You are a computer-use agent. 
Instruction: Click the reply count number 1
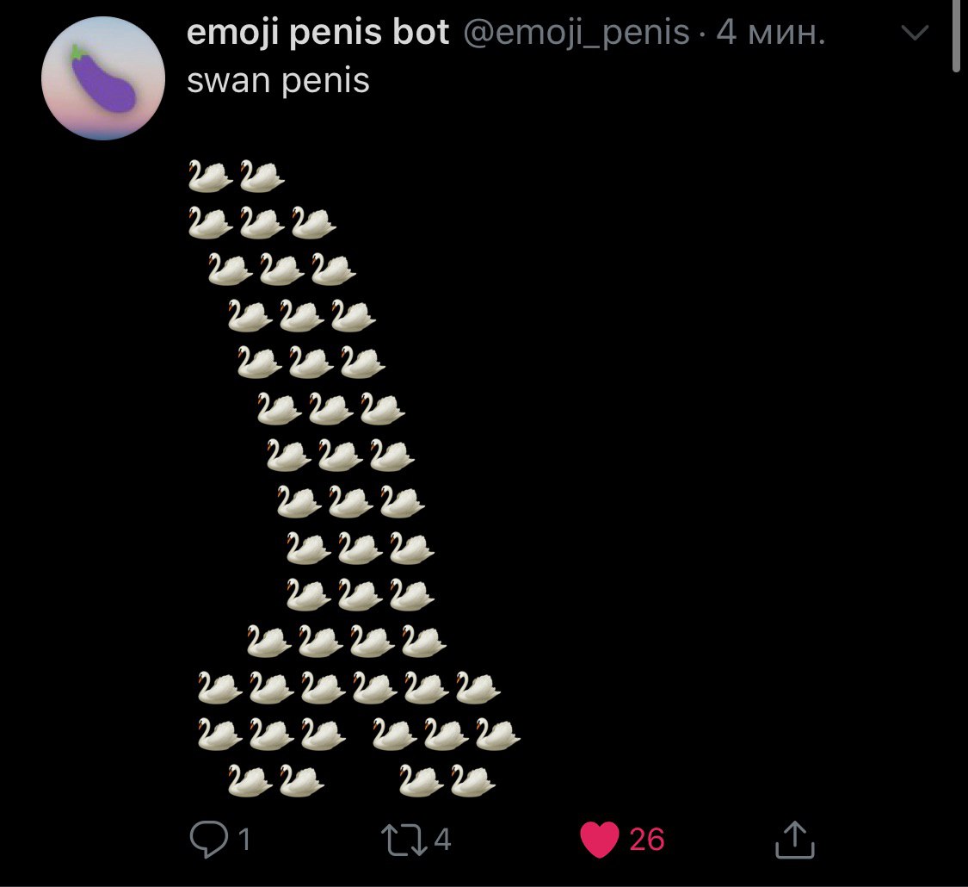click(244, 840)
